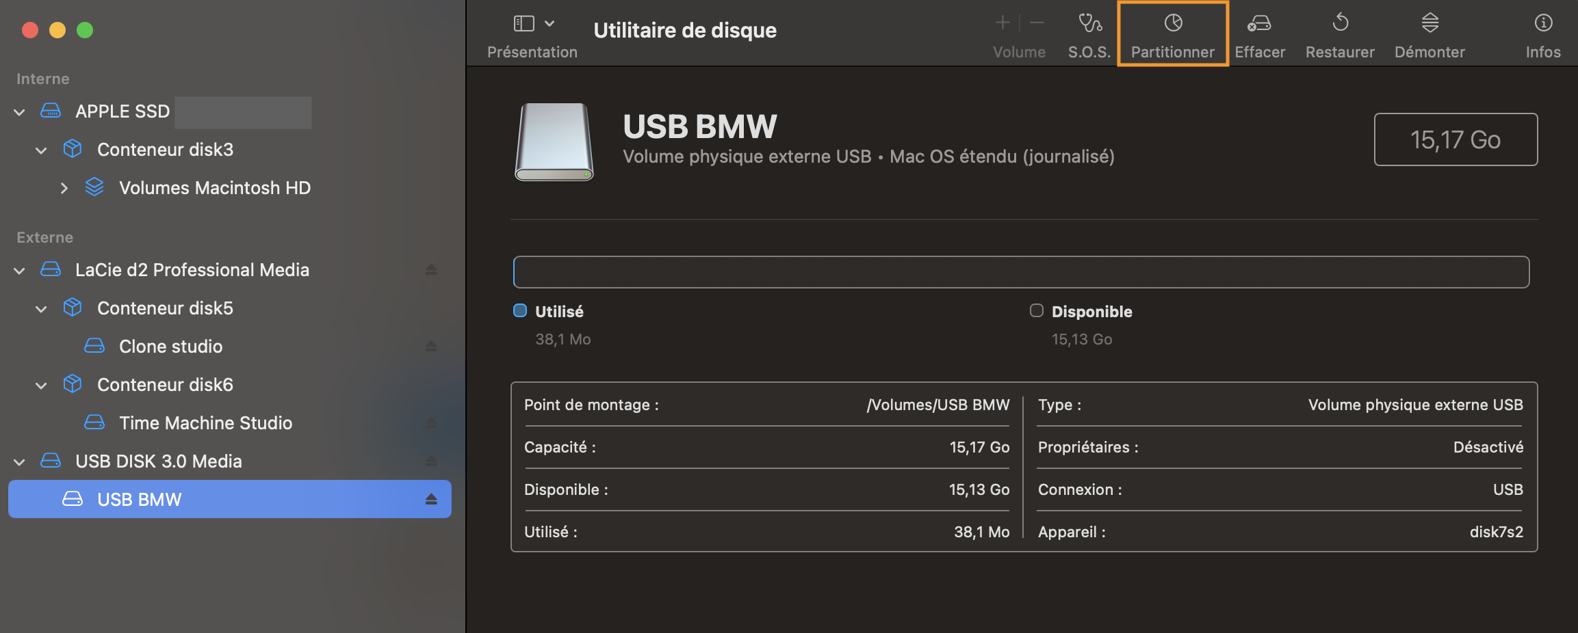Click the Propriétaires value Désactivé
This screenshot has height=633, width=1578.
coord(1488,447)
